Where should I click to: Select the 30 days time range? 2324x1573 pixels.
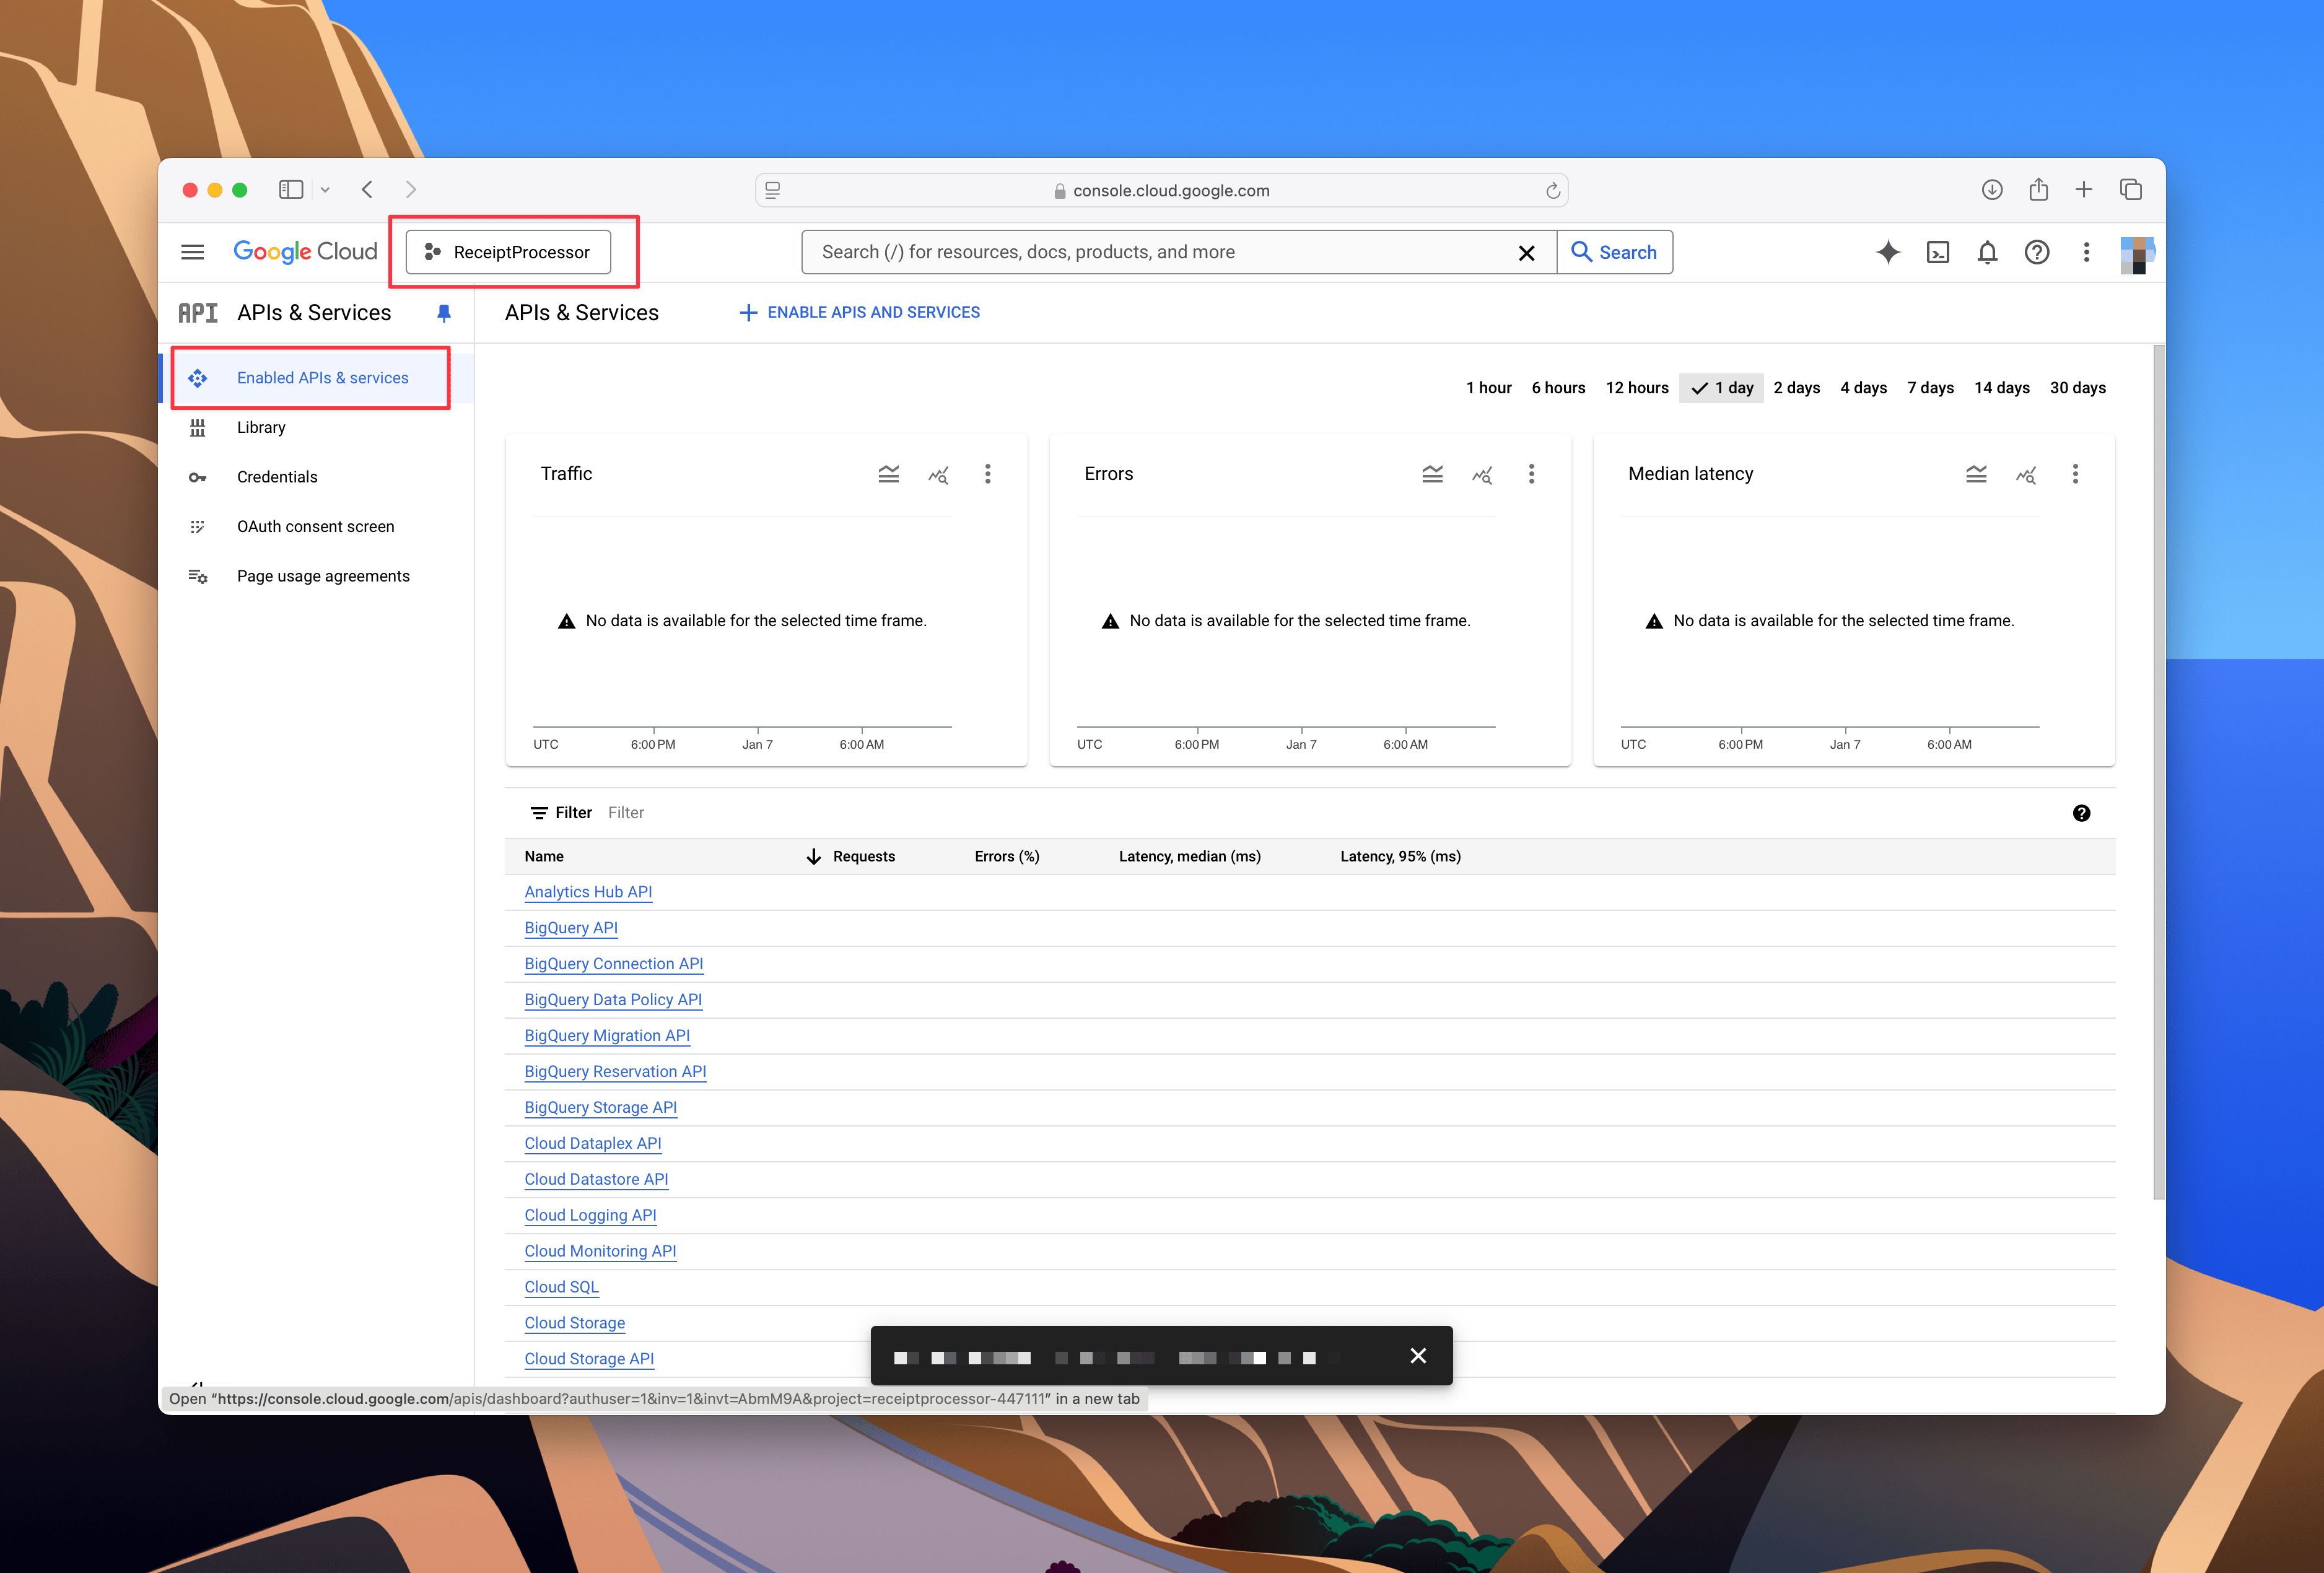pos(2078,388)
